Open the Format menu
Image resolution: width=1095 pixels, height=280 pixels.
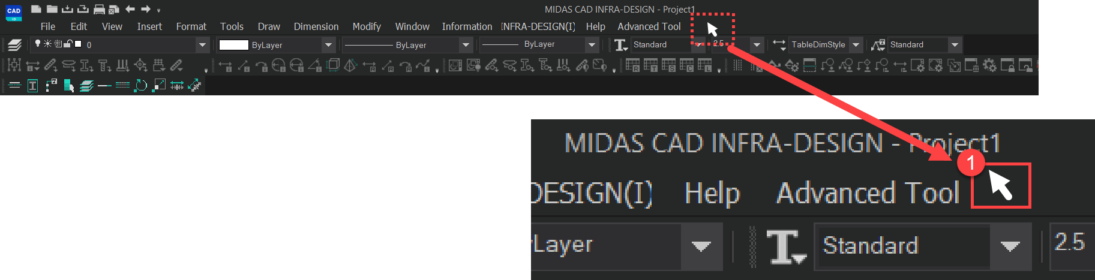pyautogui.click(x=191, y=26)
